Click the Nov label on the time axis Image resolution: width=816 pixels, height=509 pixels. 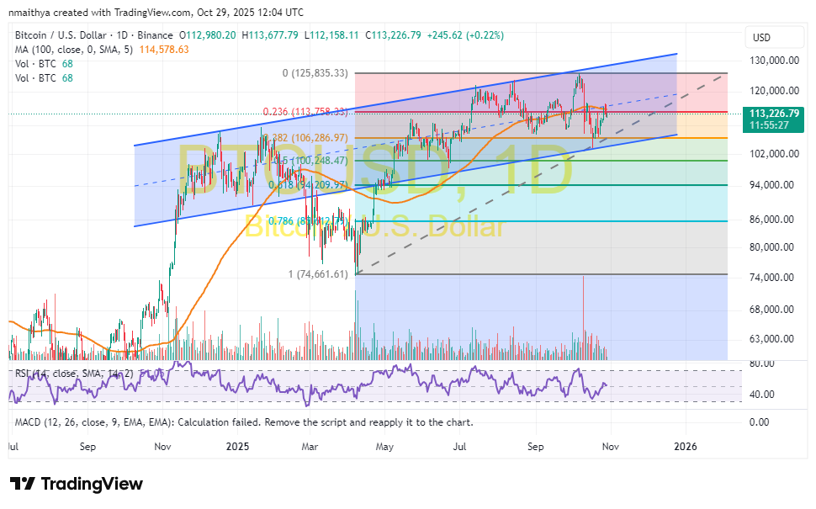coord(609,447)
